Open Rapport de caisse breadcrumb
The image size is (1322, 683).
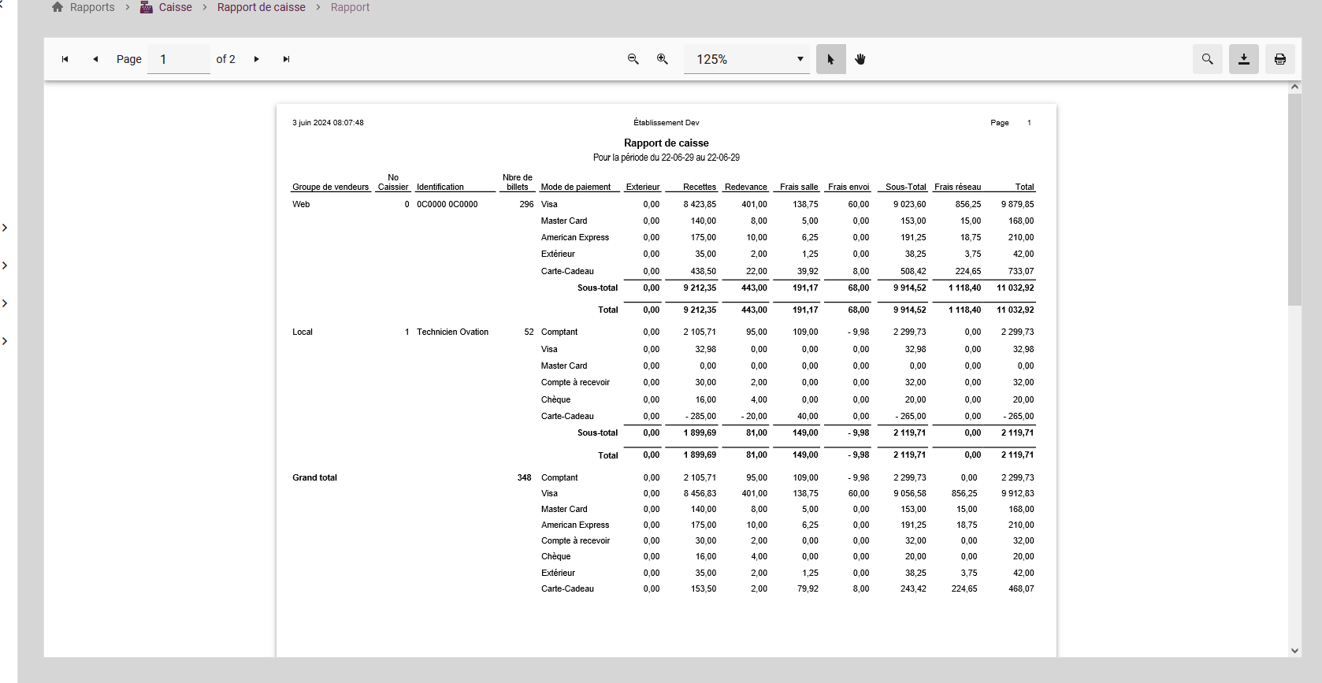pyautogui.click(x=261, y=7)
